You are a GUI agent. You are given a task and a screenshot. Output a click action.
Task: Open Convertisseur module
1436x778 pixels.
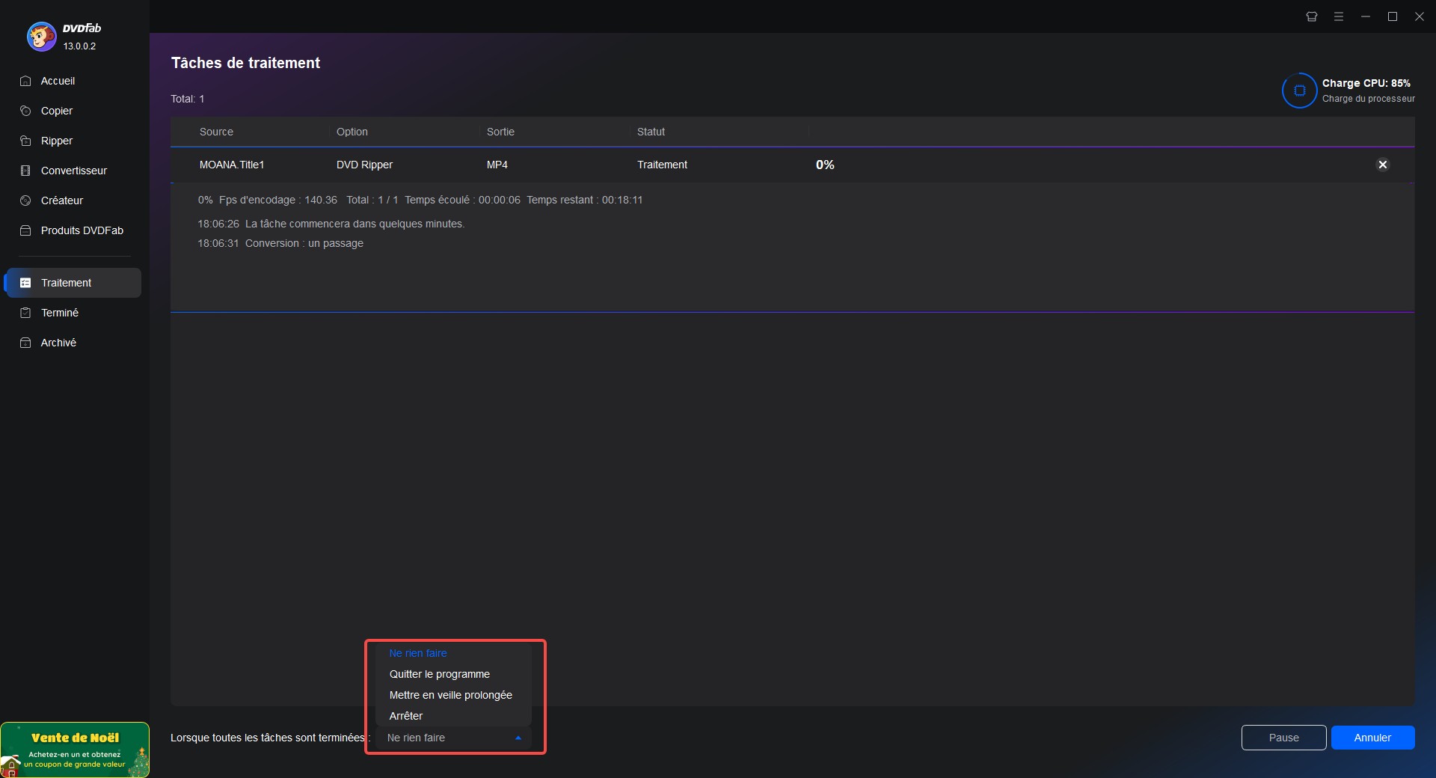coord(73,171)
